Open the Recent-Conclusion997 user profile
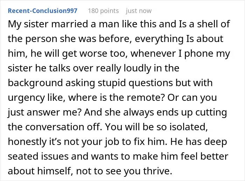 click(42, 11)
